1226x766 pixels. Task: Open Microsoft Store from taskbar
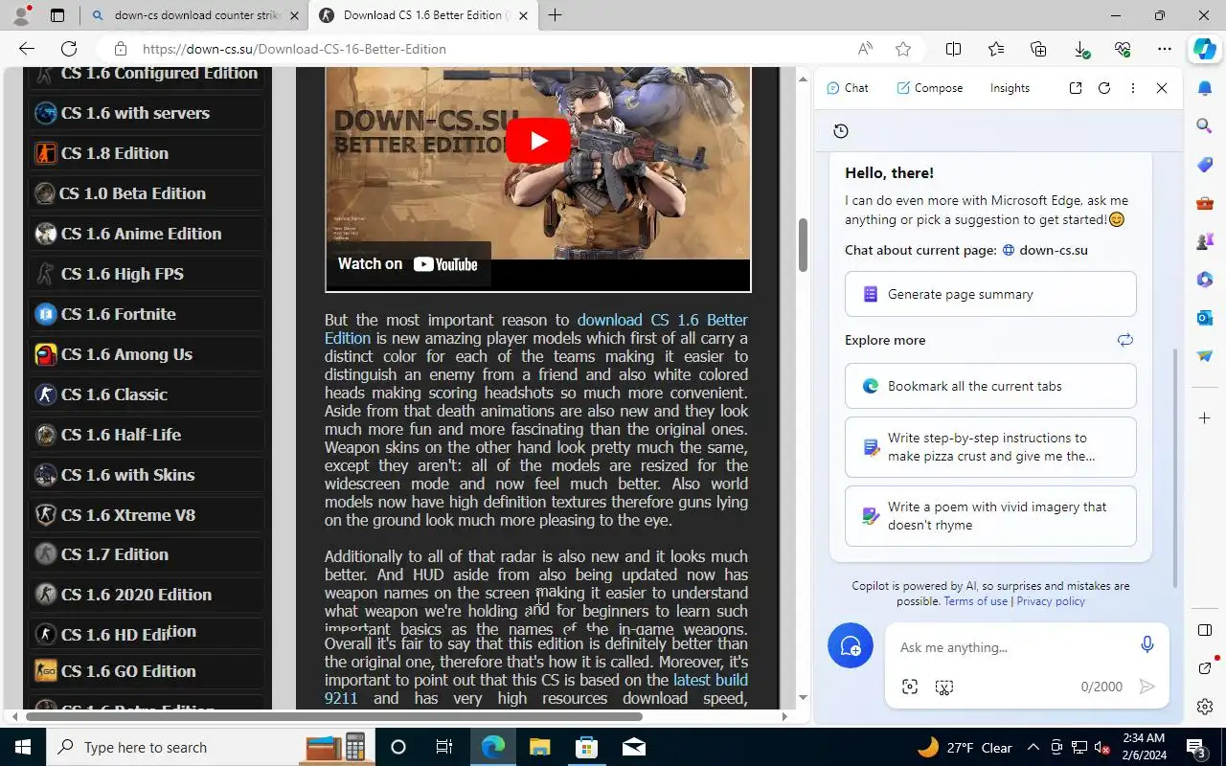coord(586,747)
